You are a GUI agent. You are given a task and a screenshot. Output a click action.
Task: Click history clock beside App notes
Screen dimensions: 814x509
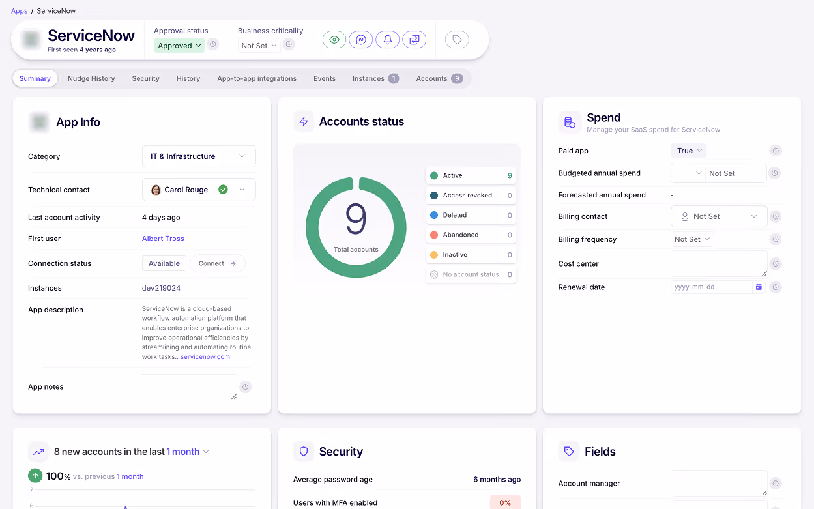pyautogui.click(x=246, y=386)
